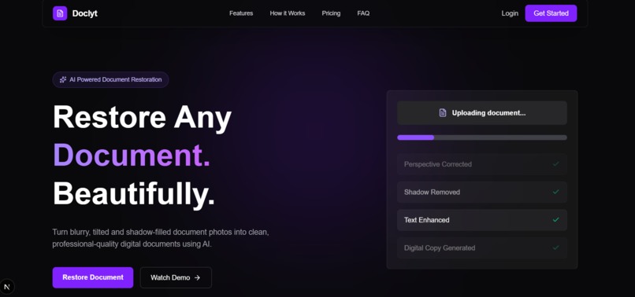This screenshot has height=297, width=635.
Task: Click the Restore Document button
Action: pyautogui.click(x=93, y=277)
